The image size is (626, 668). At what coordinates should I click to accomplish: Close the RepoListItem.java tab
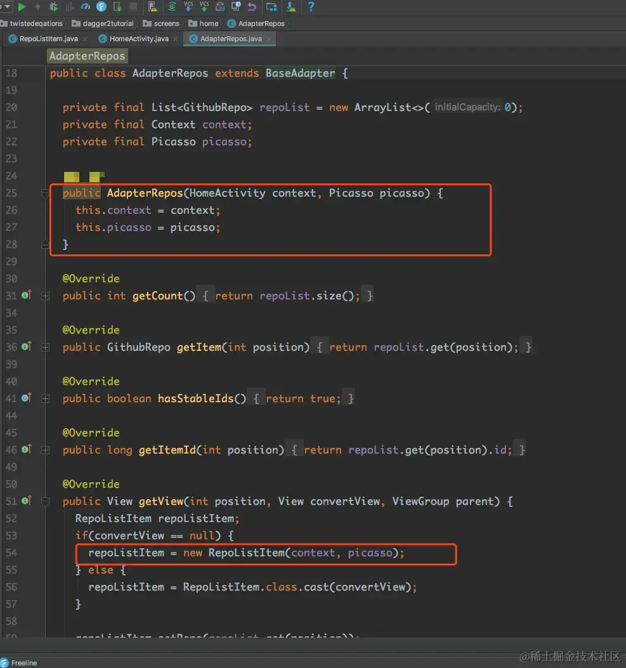click(x=85, y=39)
